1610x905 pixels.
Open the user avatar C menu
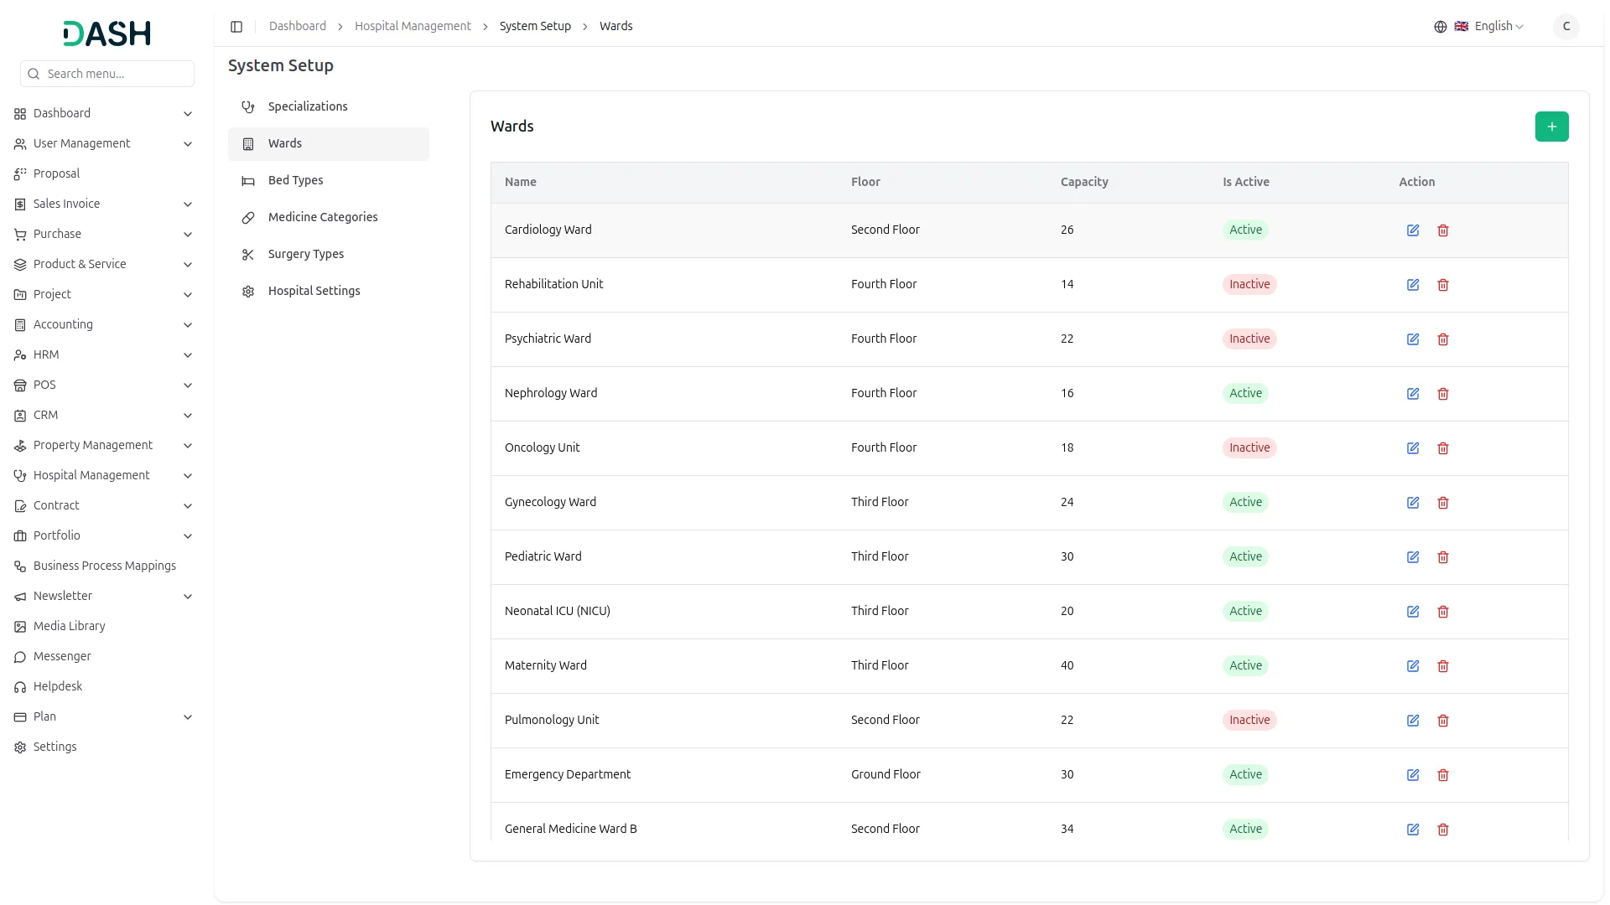tap(1566, 27)
